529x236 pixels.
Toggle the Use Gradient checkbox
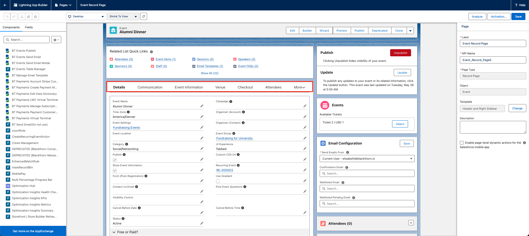(218, 181)
